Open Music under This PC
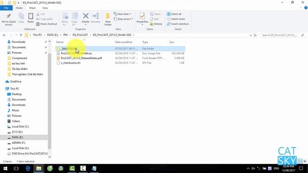308x173 pixels. tap(15, 111)
